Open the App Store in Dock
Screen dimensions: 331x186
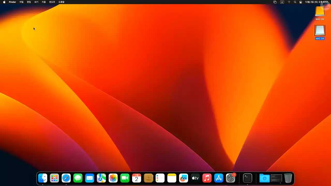pos(219,178)
